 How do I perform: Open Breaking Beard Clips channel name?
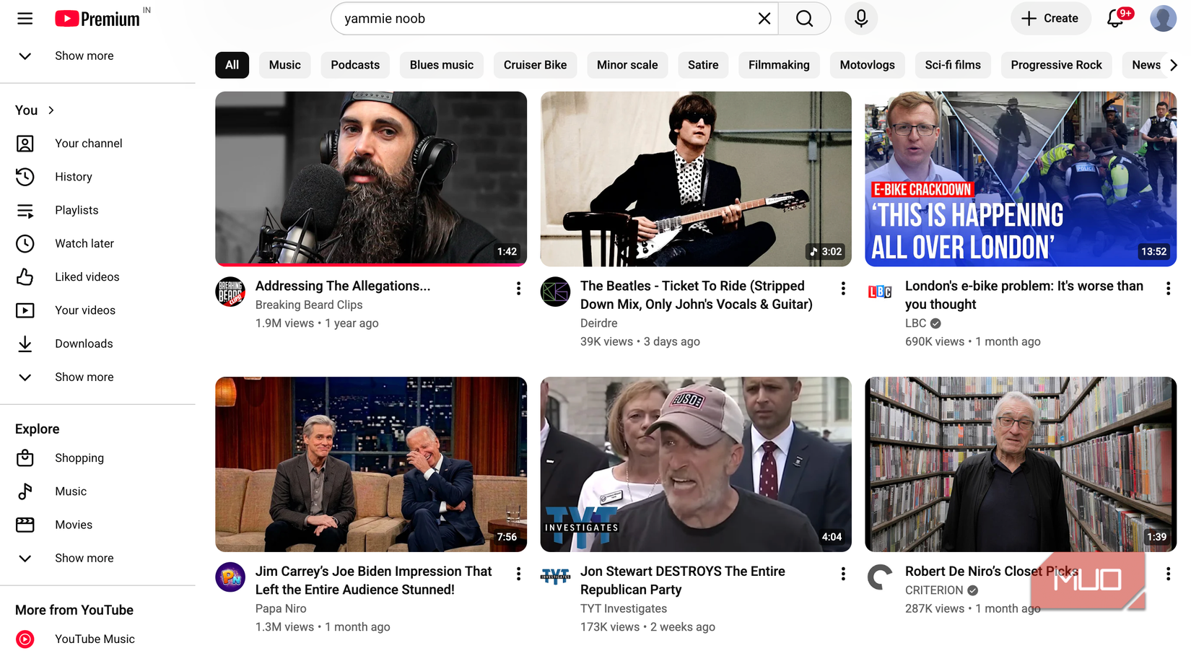[x=309, y=305]
